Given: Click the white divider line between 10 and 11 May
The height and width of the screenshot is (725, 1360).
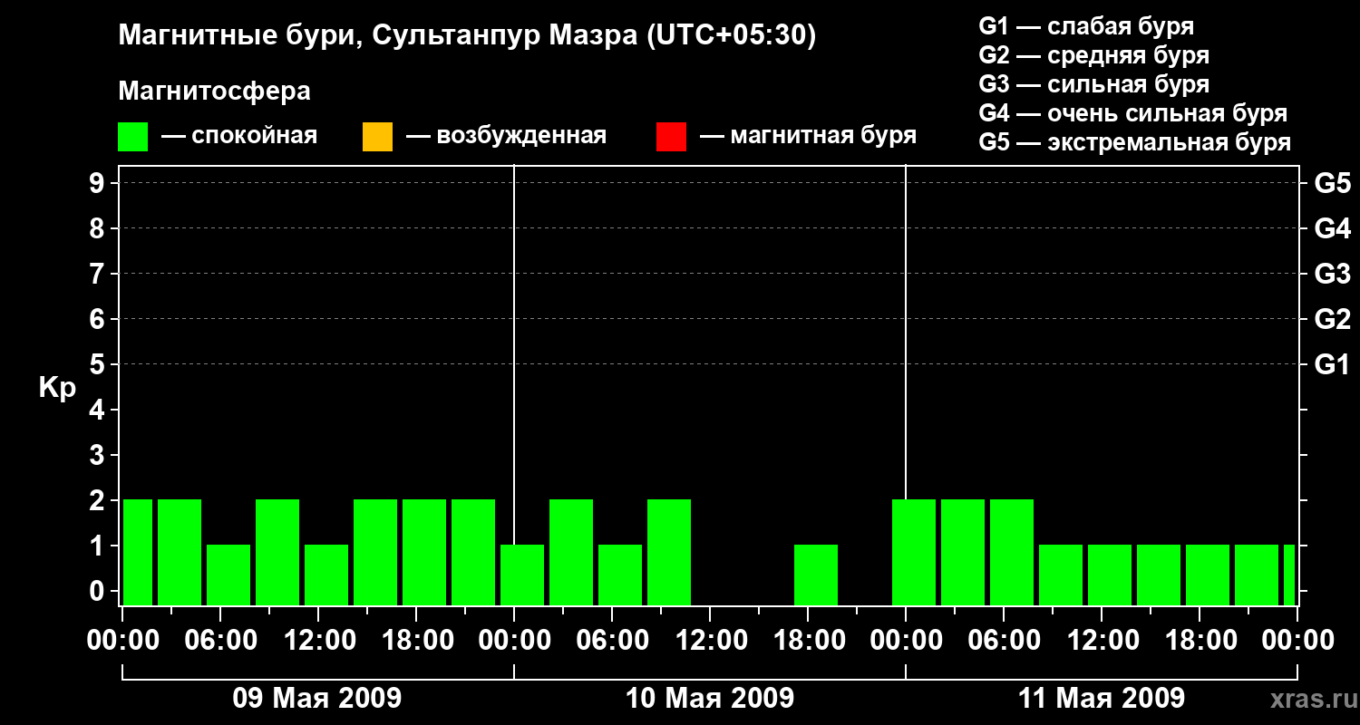Looking at the screenshot, I should click(906, 362).
